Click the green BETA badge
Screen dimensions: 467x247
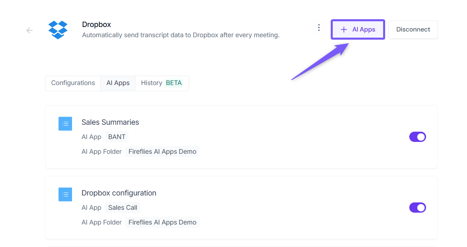[x=174, y=83]
